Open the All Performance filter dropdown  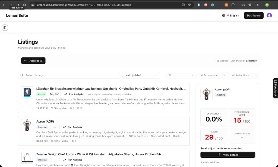(213, 75)
